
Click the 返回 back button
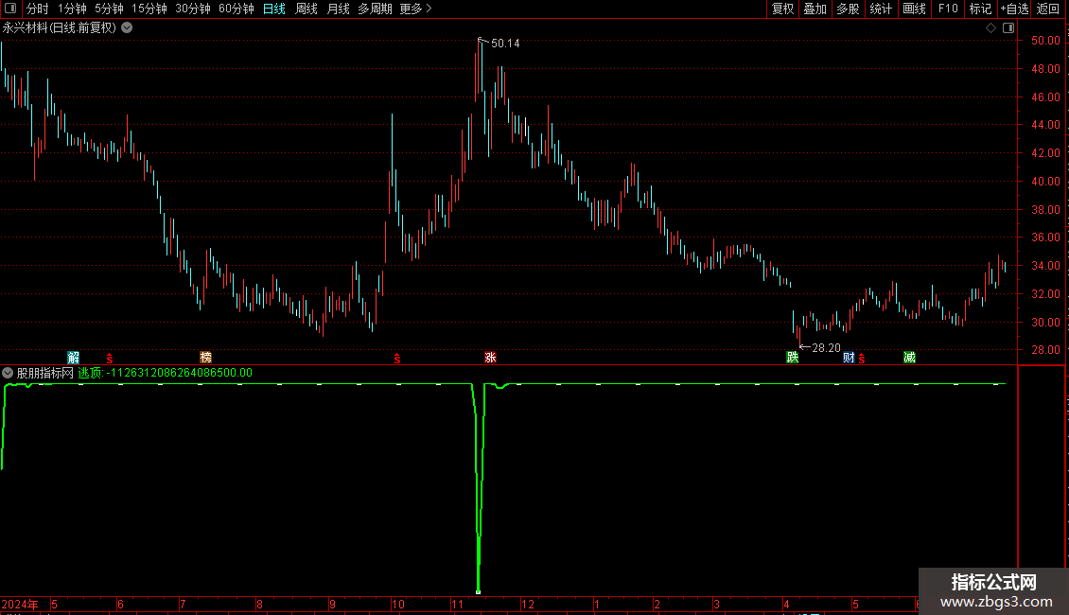pos(1048,9)
